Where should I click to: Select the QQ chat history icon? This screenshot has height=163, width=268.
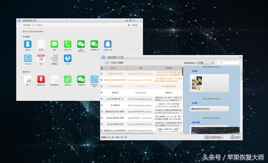[108, 44]
